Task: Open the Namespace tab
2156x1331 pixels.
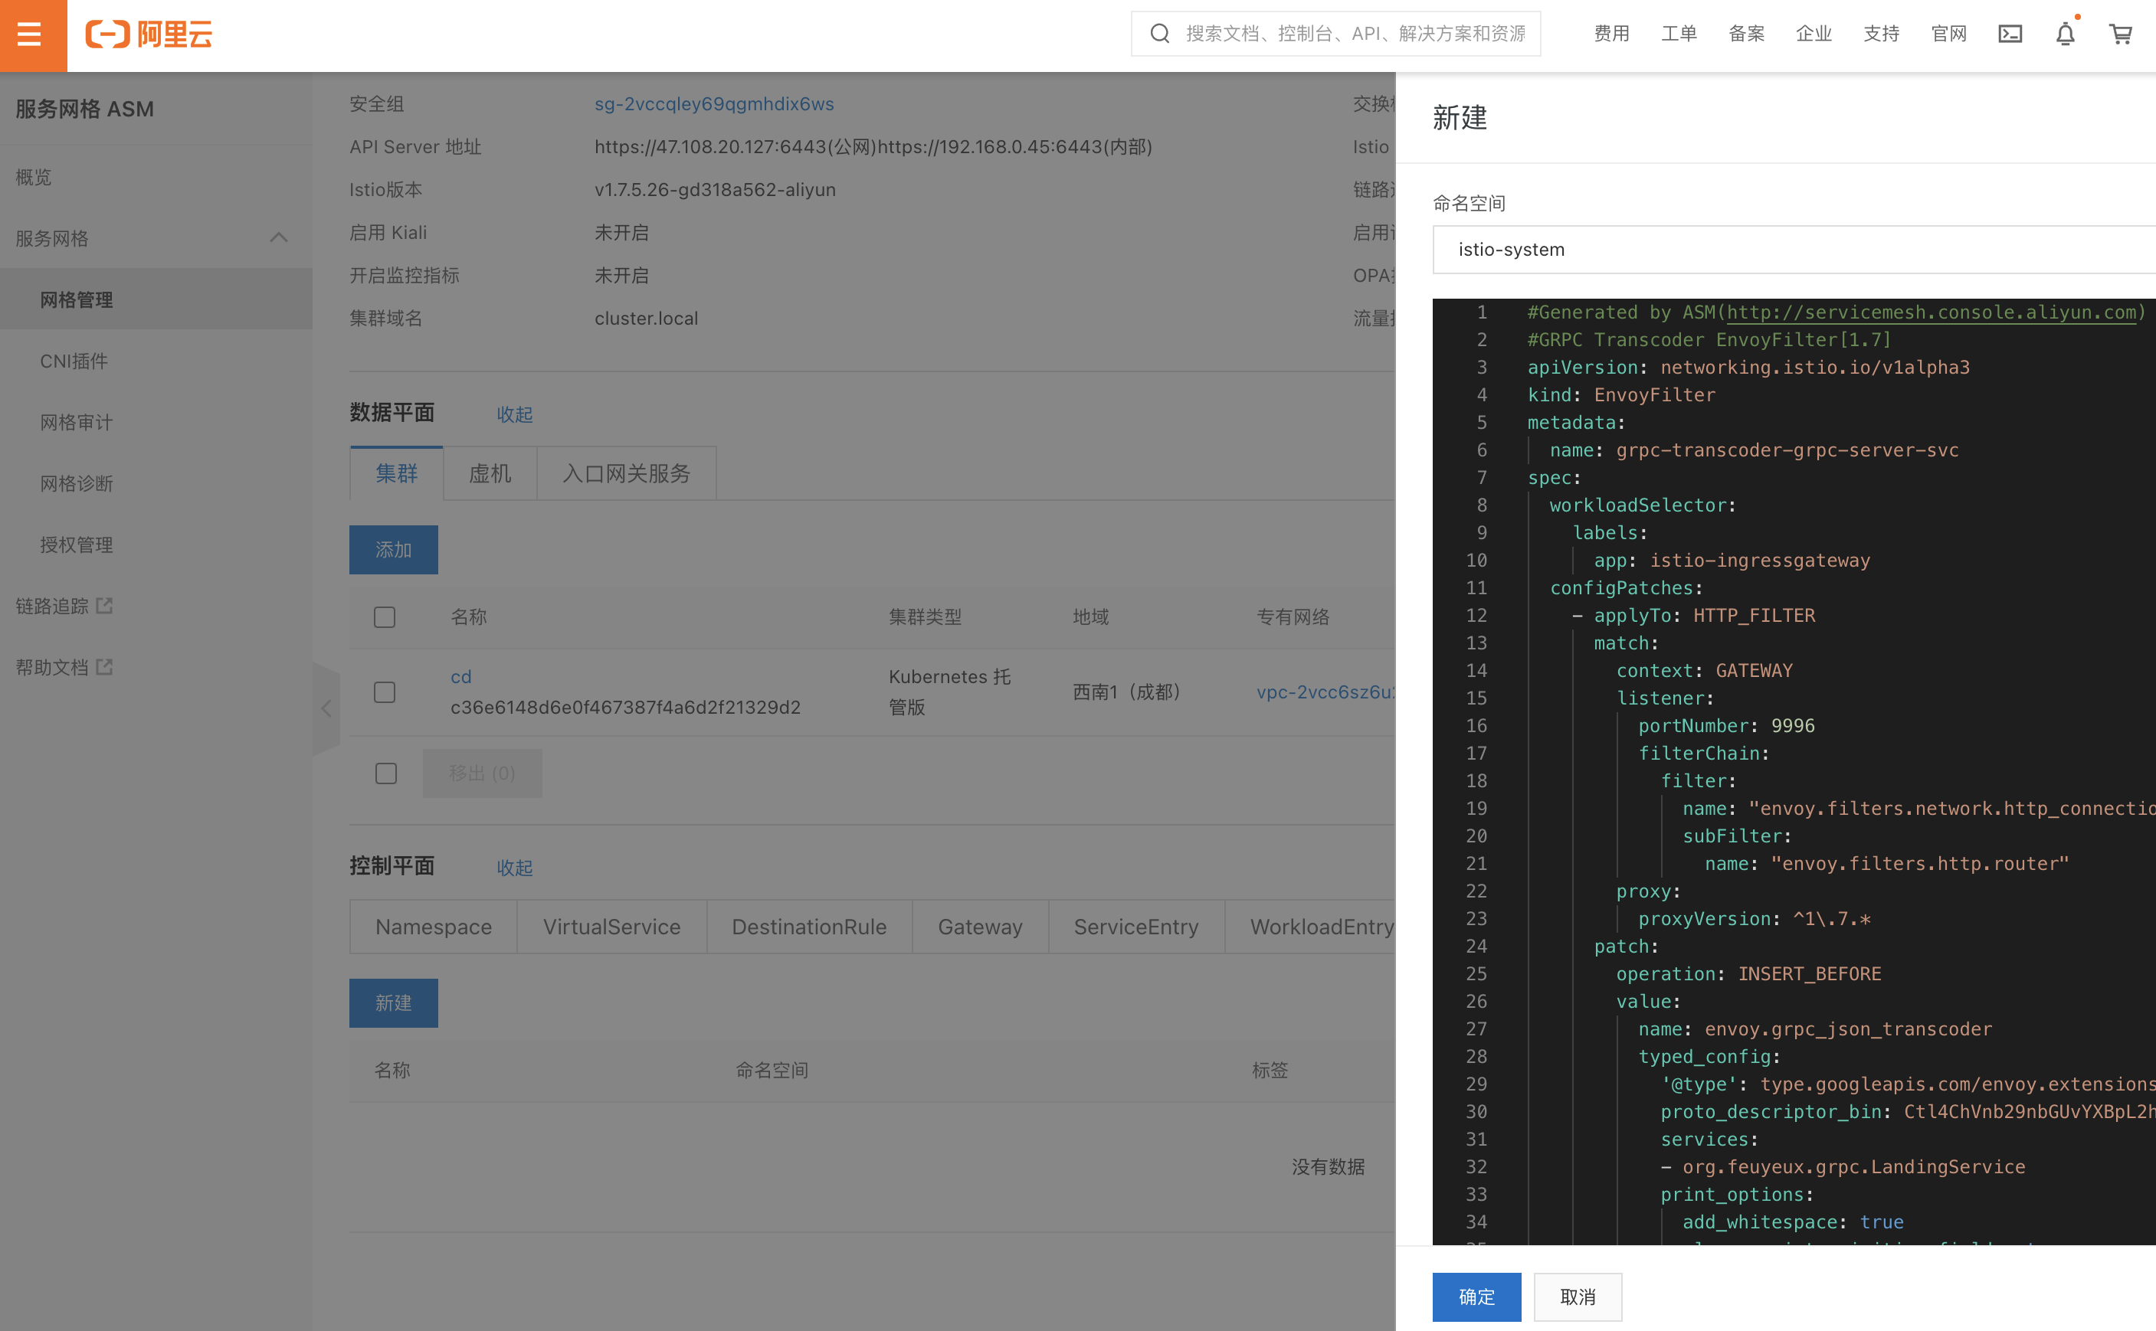Action: click(434, 927)
